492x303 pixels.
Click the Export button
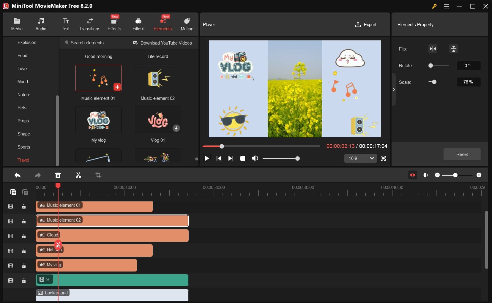(366, 25)
